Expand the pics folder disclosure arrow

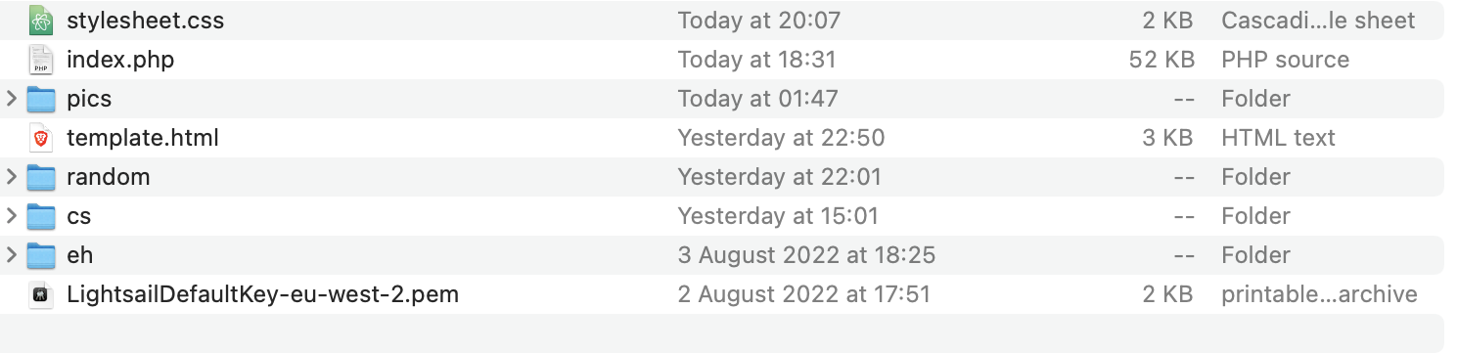12,99
